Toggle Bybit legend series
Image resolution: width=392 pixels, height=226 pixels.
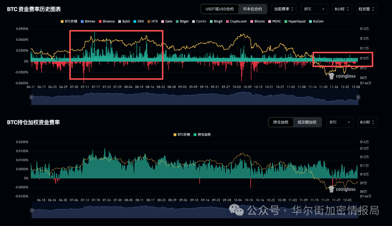[124, 21]
